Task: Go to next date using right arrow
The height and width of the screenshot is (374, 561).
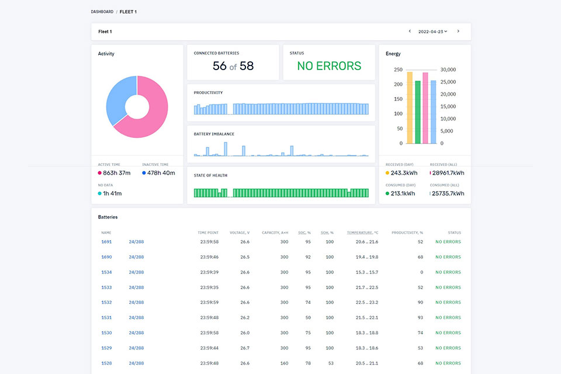Action: pos(458,31)
